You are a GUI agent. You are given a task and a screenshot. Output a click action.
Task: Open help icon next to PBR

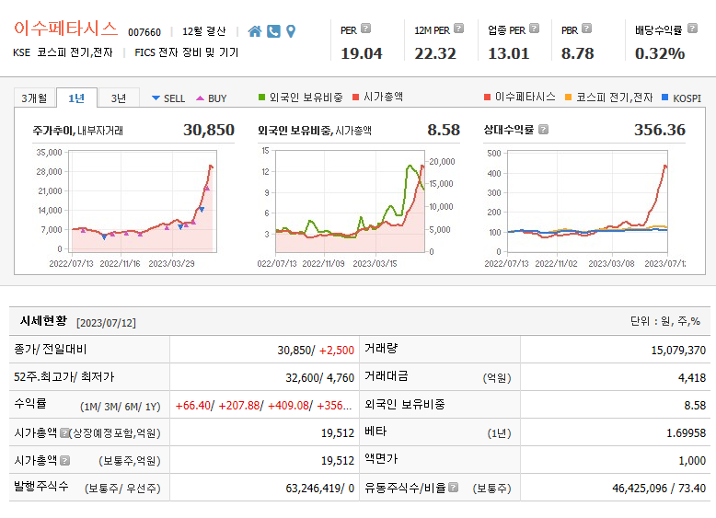587,29
